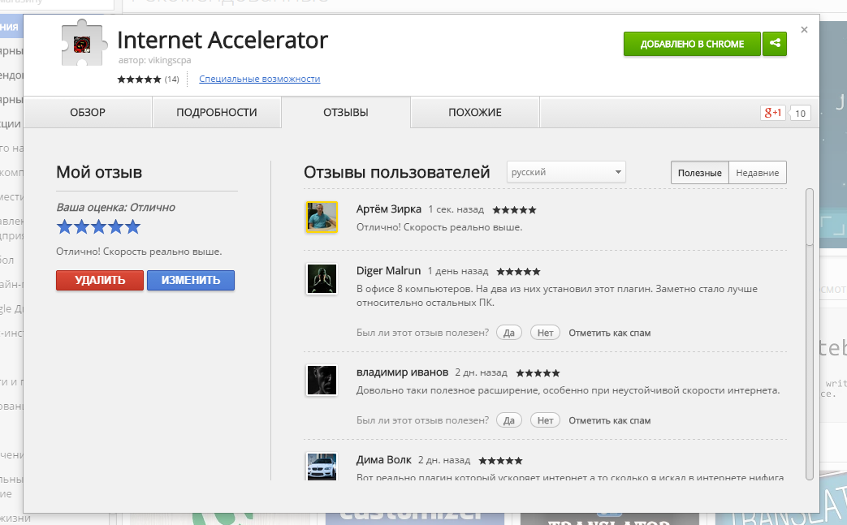Click the ДОБАВЛЕНО В CHROME button
This screenshot has height=525, width=847.
tap(692, 44)
